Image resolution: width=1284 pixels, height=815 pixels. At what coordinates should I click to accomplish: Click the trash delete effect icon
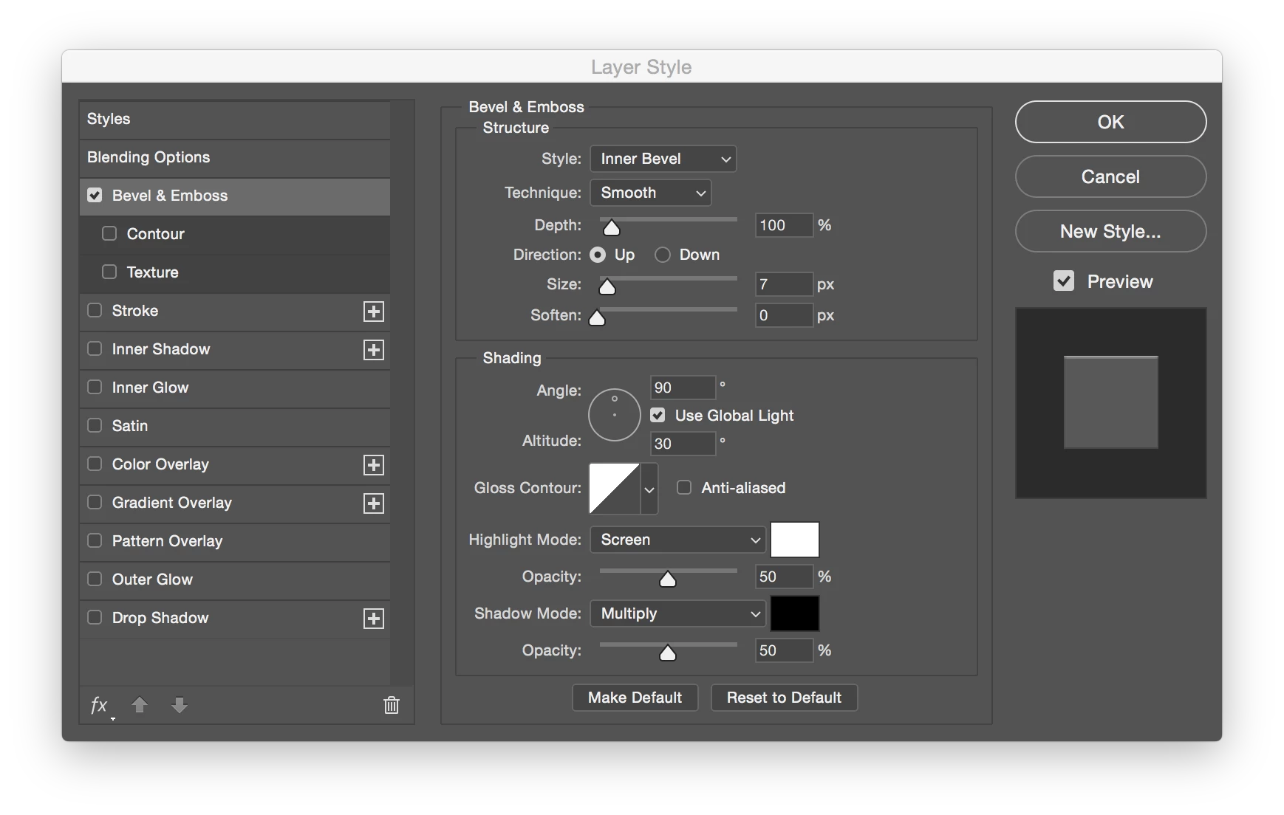coord(392,705)
